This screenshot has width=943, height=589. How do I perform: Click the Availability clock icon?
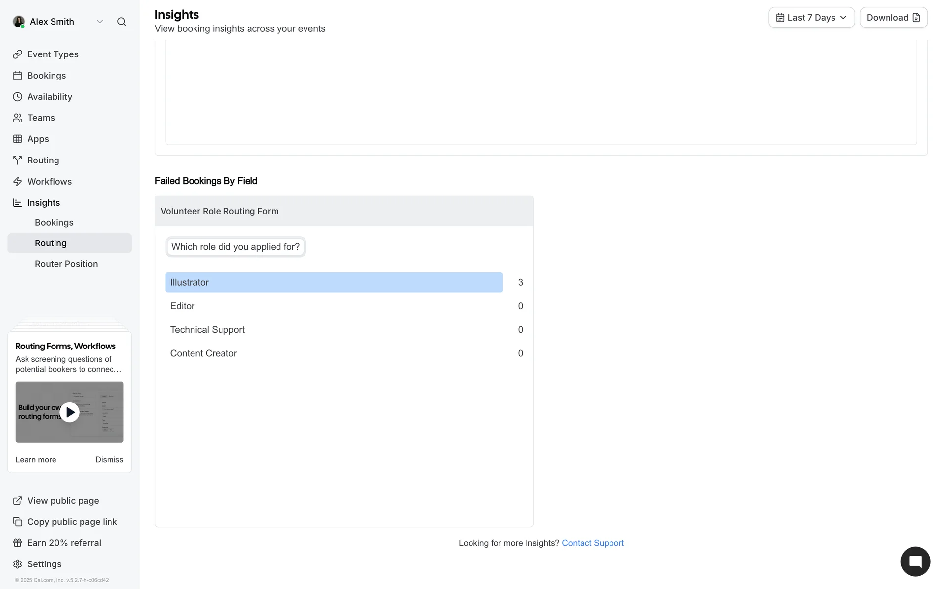coord(18,97)
